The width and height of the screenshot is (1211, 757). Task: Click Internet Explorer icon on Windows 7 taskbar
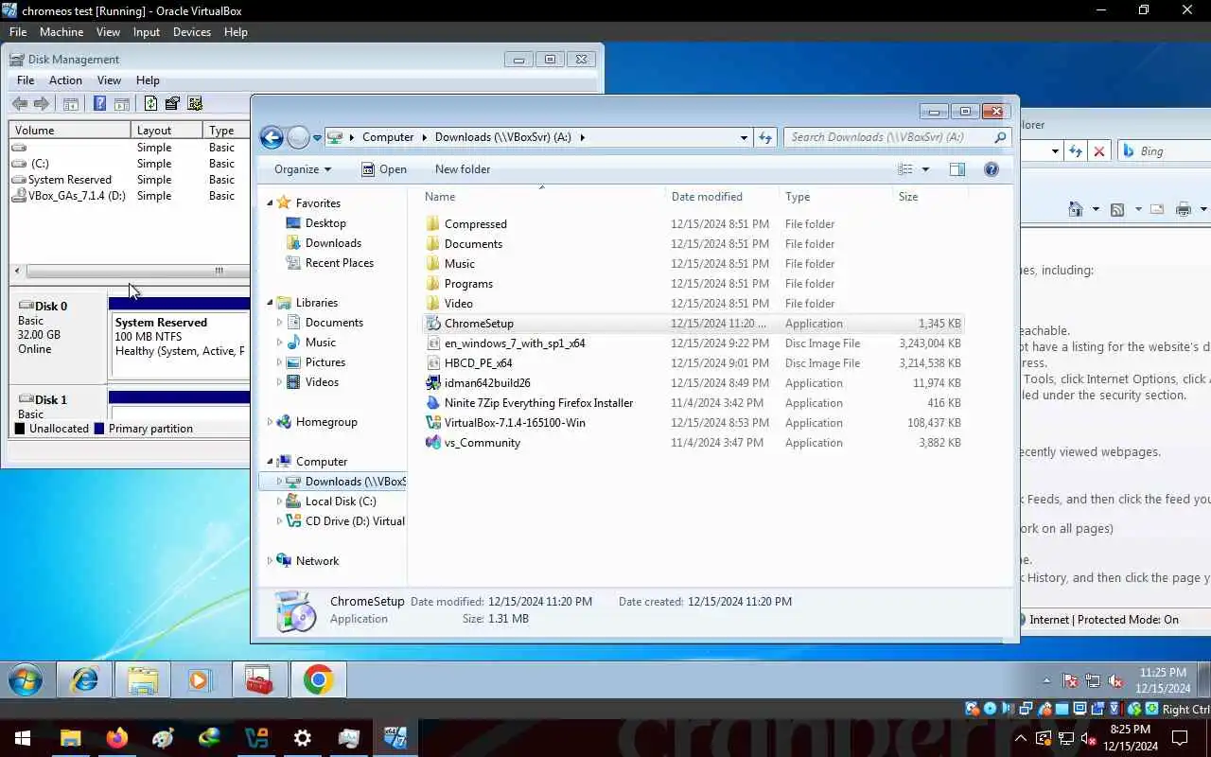[84, 679]
